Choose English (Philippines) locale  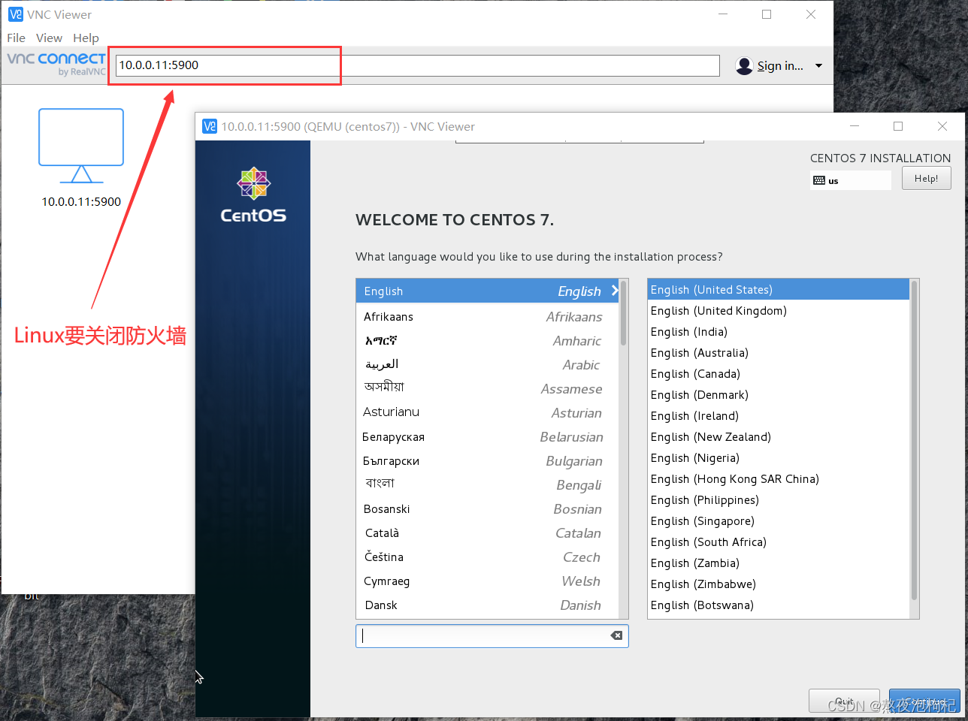coord(778,500)
